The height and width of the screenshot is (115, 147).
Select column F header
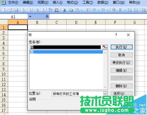pyautogui.click(x=115, y=22)
